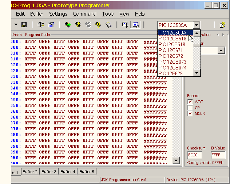Click the Program All lightning icon

pyautogui.click(x=78, y=25)
